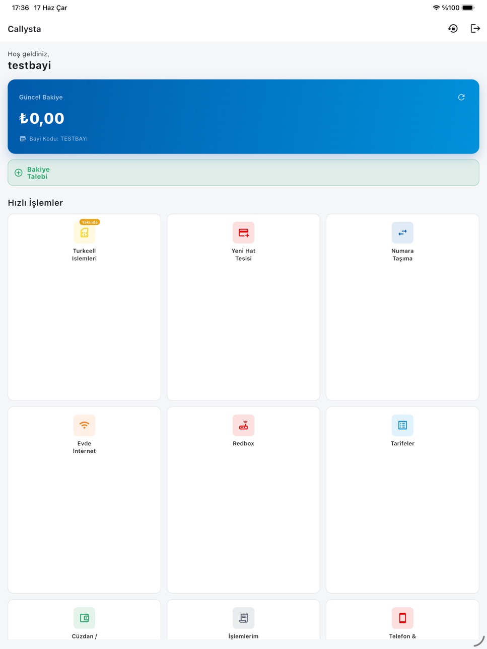Open the lock/history icon in header
Viewport: 487px width, 649px height.
pos(453,29)
